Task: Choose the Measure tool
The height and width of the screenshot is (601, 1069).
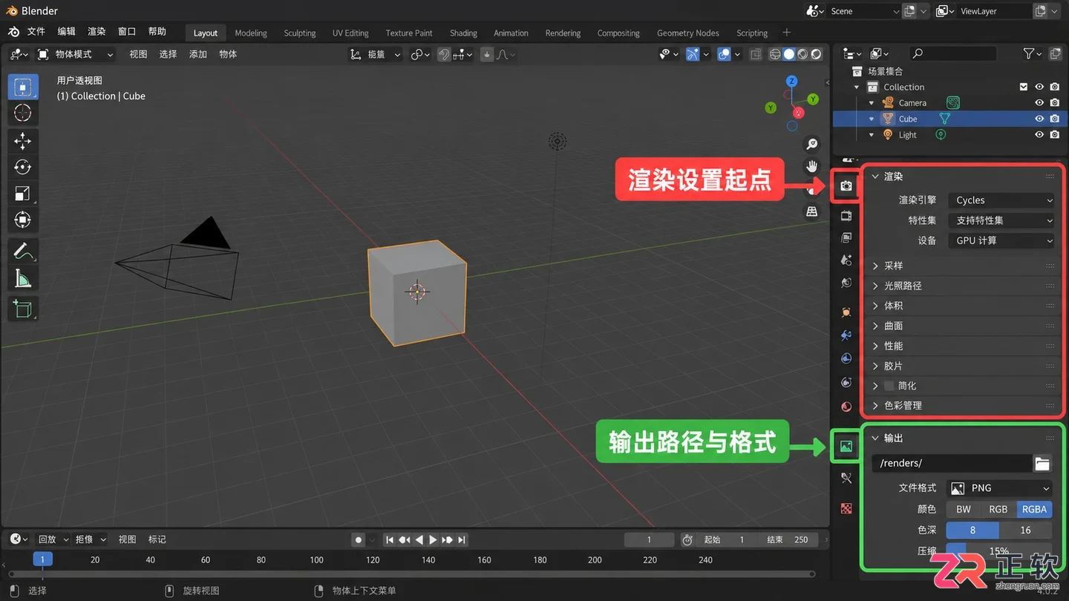Action: click(23, 278)
